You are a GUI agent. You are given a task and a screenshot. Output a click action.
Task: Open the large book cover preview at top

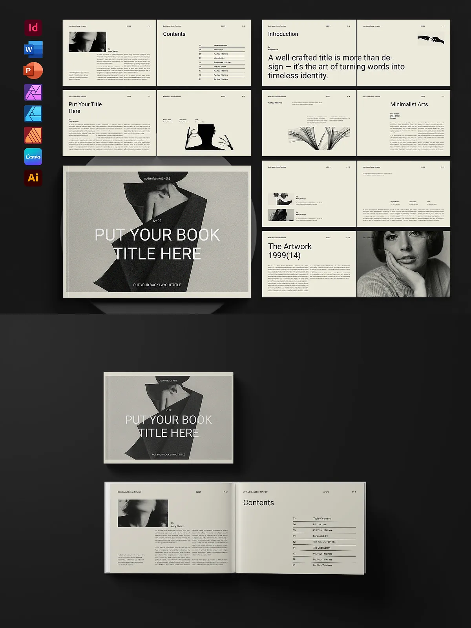coord(157,232)
